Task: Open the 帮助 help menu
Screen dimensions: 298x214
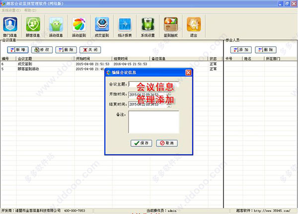Action: click(x=30, y=10)
